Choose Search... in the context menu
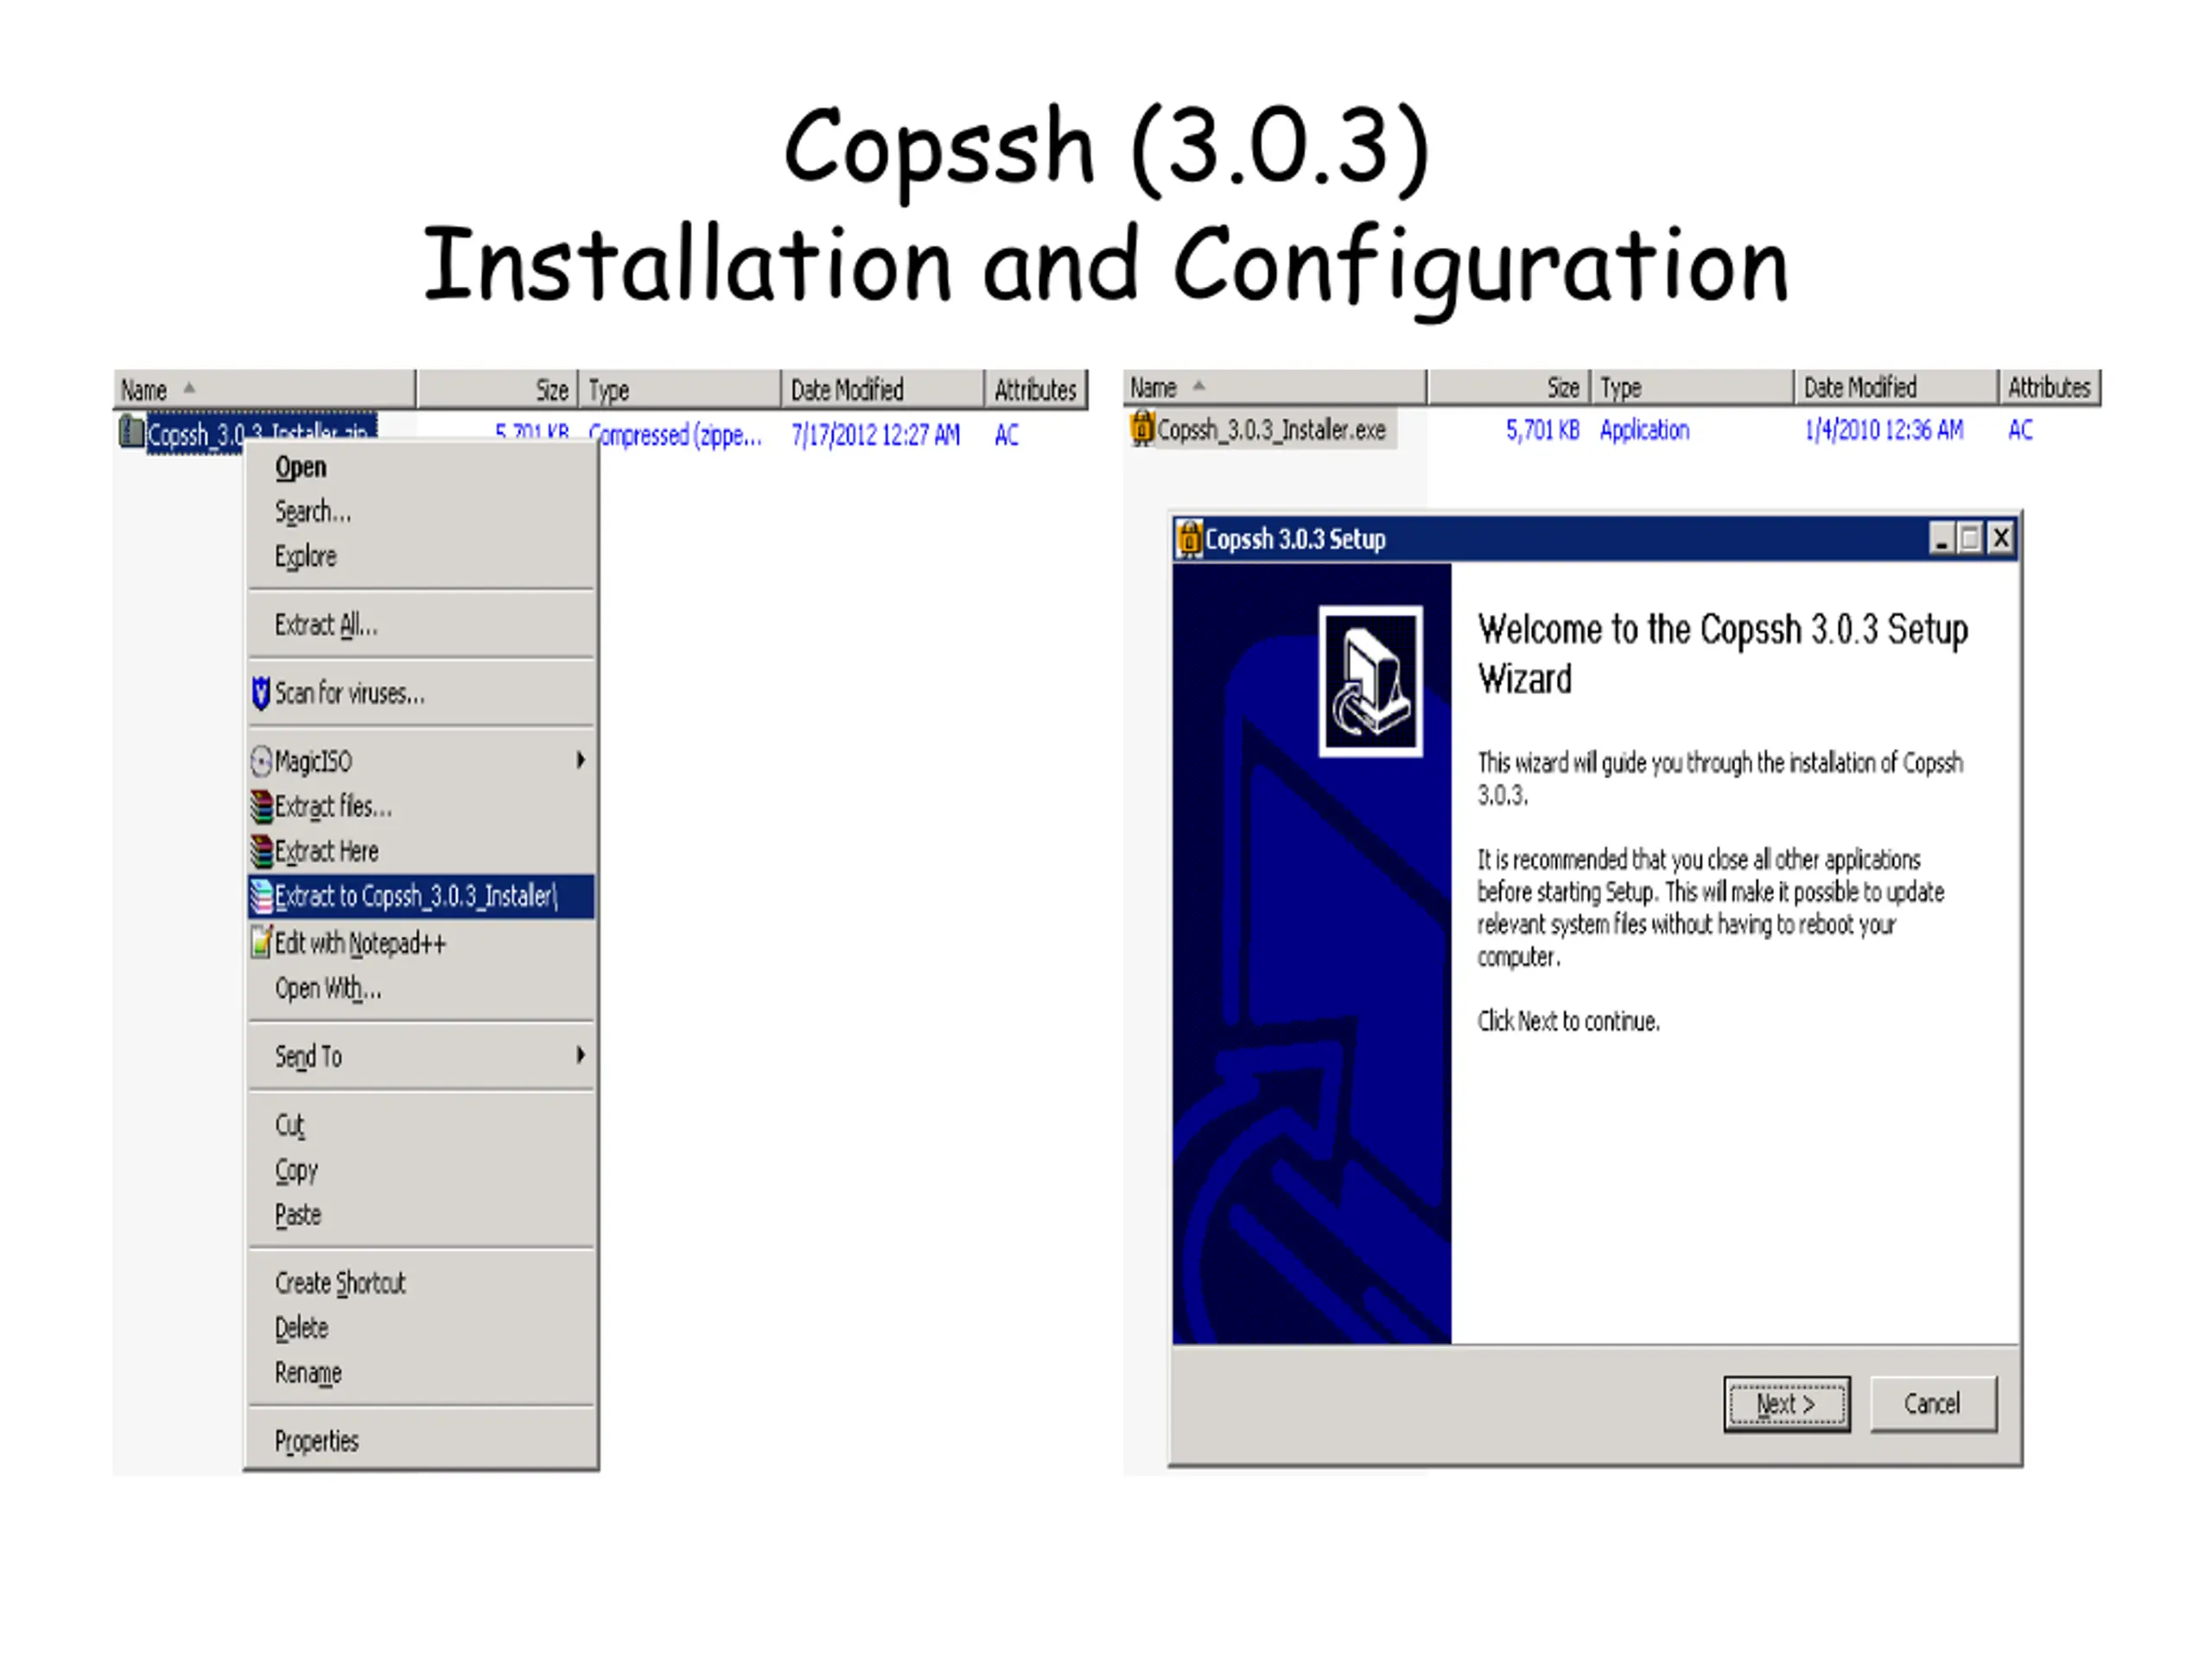The width and height of the screenshot is (2212, 1659). 420,512
